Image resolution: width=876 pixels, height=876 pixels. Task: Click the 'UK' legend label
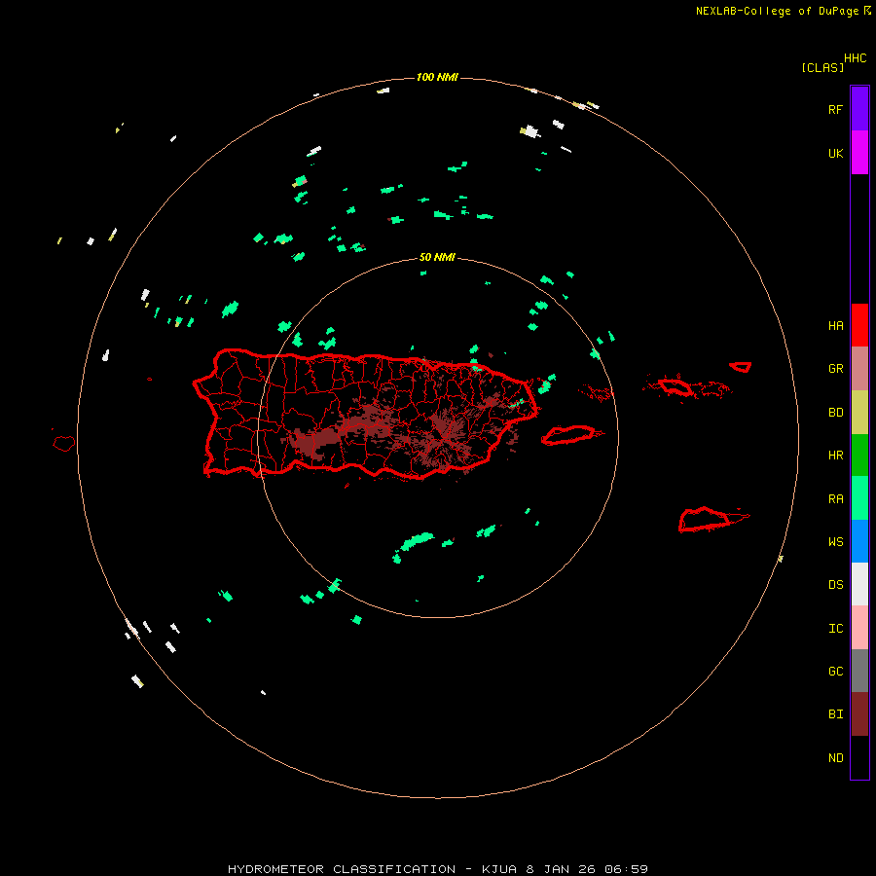pos(835,154)
